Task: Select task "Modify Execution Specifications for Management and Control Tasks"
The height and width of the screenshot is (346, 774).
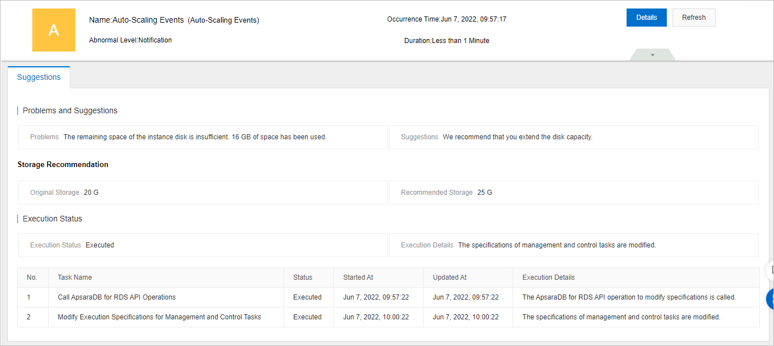Action: coord(159,317)
